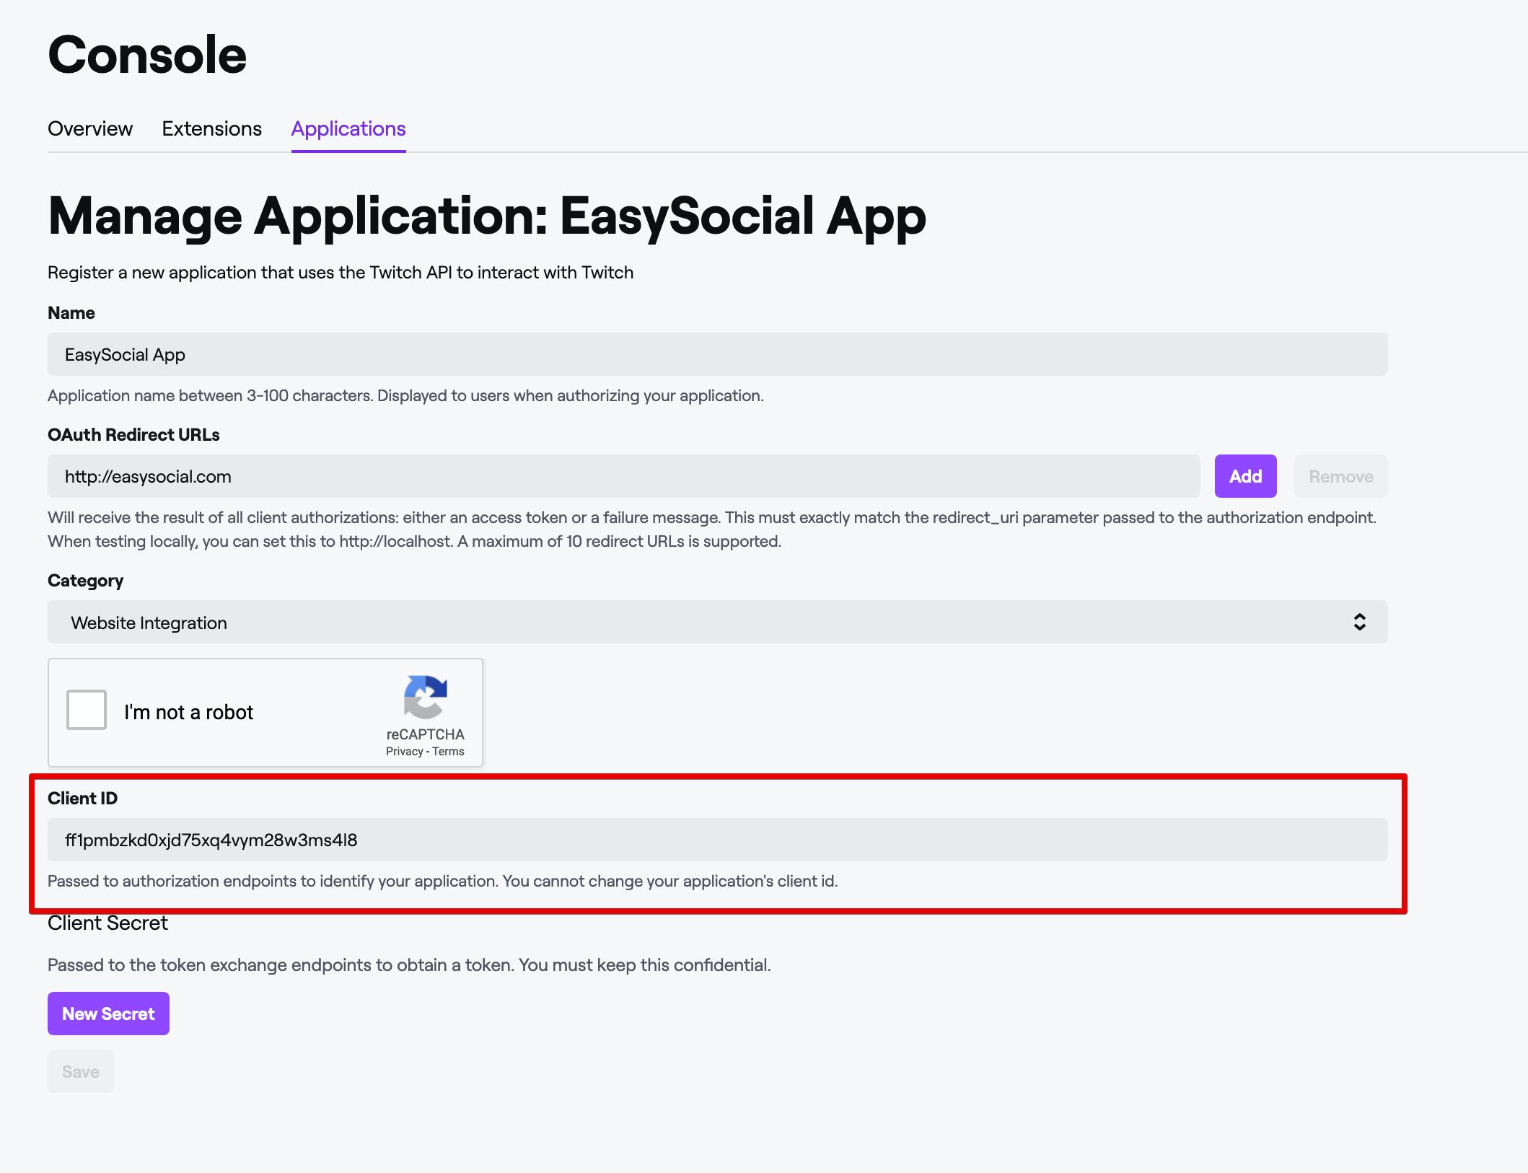Image resolution: width=1528 pixels, height=1173 pixels.
Task: Open the Category dropdown
Action: [x=718, y=622]
